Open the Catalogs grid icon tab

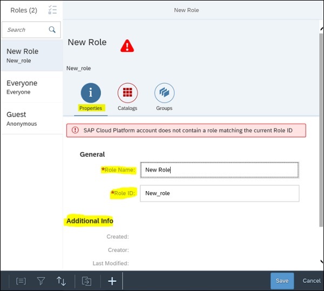click(x=127, y=93)
